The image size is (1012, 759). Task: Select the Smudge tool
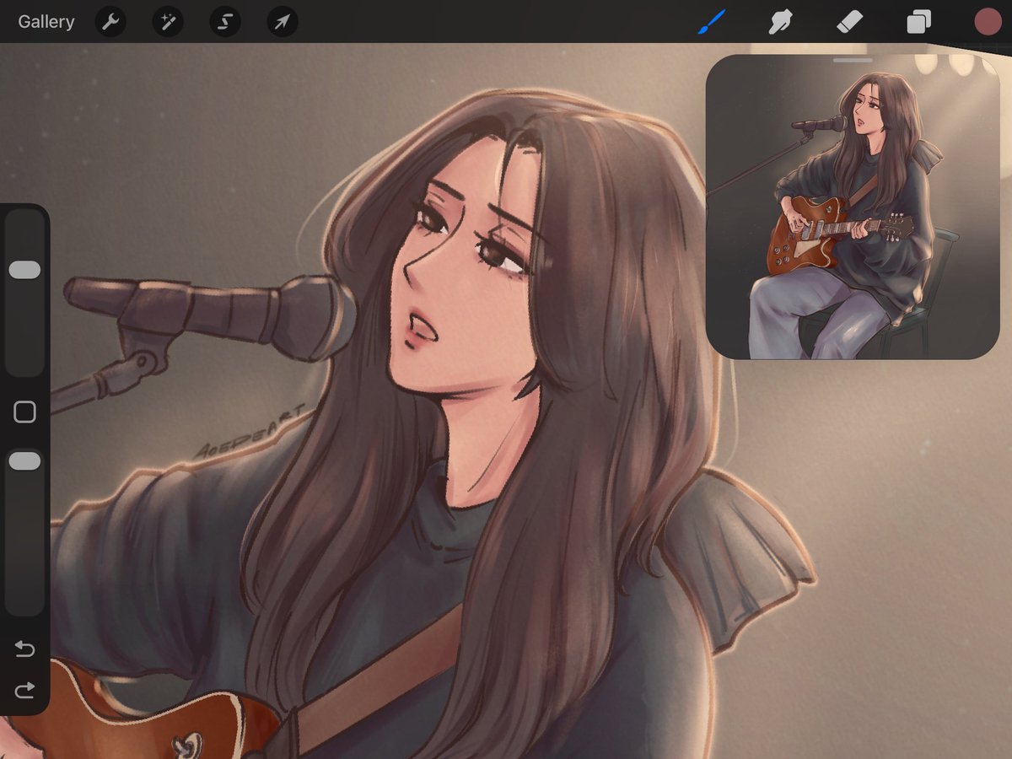[780, 22]
